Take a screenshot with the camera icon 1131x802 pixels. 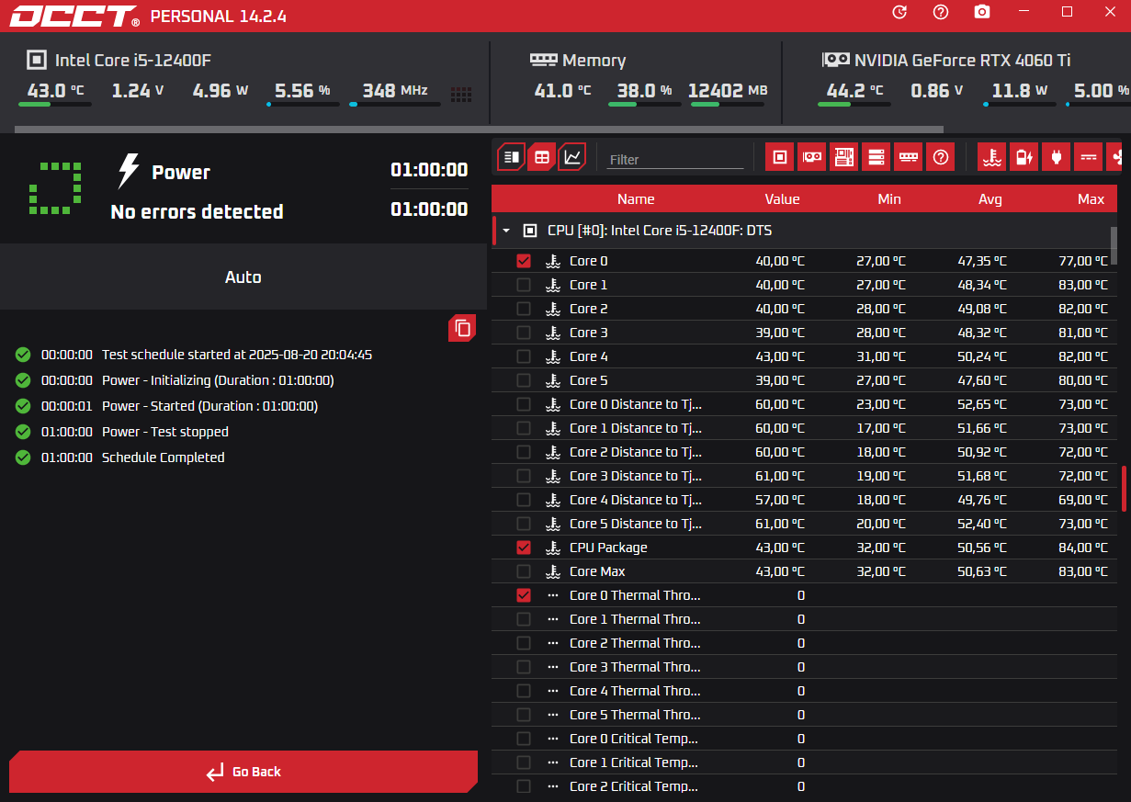[982, 12]
